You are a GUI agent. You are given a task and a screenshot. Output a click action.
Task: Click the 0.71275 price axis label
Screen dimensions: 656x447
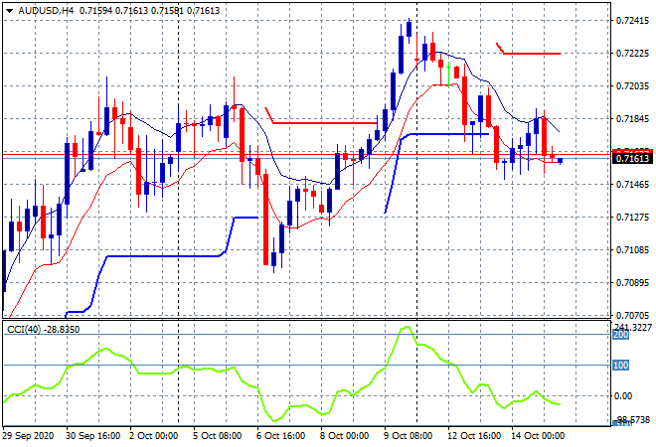(x=632, y=217)
